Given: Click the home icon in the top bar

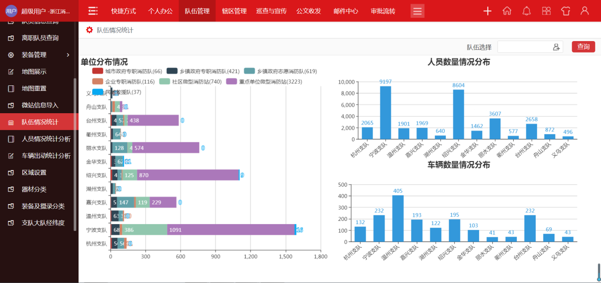Looking at the screenshot, I should click(507, 11).
